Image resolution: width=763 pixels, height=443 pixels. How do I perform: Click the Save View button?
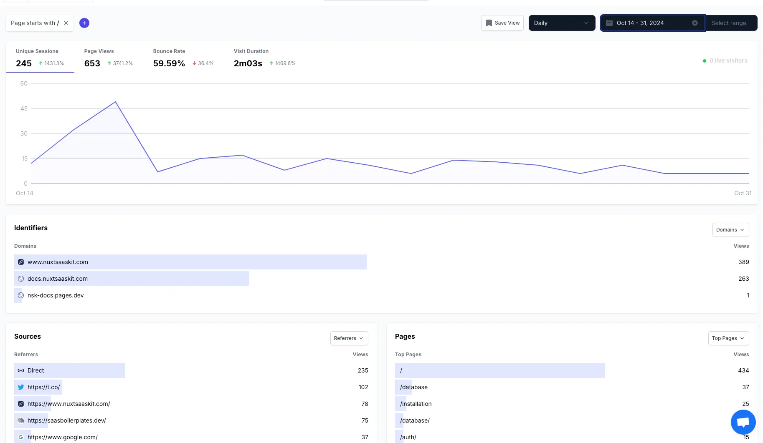pos(502,23)
